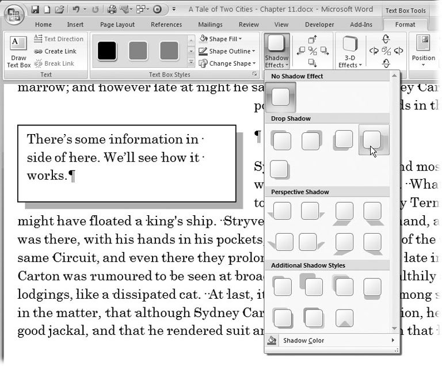Choose the first Additional Shadow Styles option
442x366 pixels.
(x=281, y=286)
